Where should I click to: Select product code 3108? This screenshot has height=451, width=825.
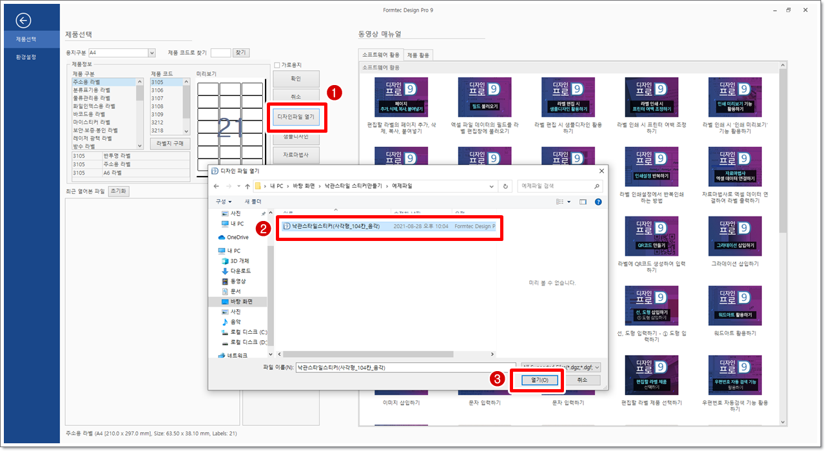(166, 106)
